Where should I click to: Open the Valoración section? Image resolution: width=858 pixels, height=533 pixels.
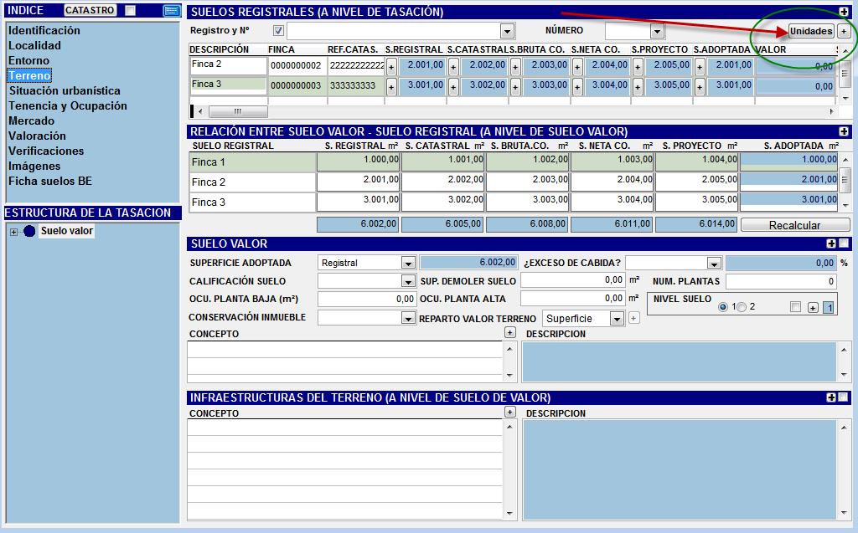37,136
